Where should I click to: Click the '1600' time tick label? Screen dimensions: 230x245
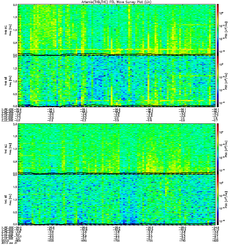[18, 241]
